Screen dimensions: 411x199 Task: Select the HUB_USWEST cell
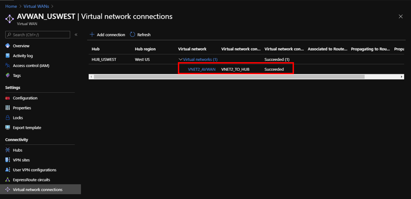click(x=104, y=59)
